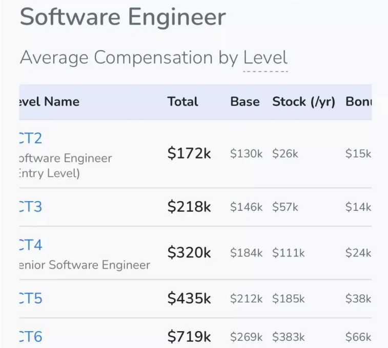Open the ICT2 level link
Image resolution: width=388 pixels, height=348 pixels.
31,138
